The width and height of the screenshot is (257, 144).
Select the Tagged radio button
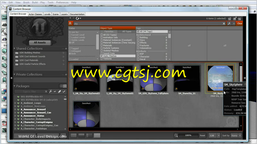point(70,48)
